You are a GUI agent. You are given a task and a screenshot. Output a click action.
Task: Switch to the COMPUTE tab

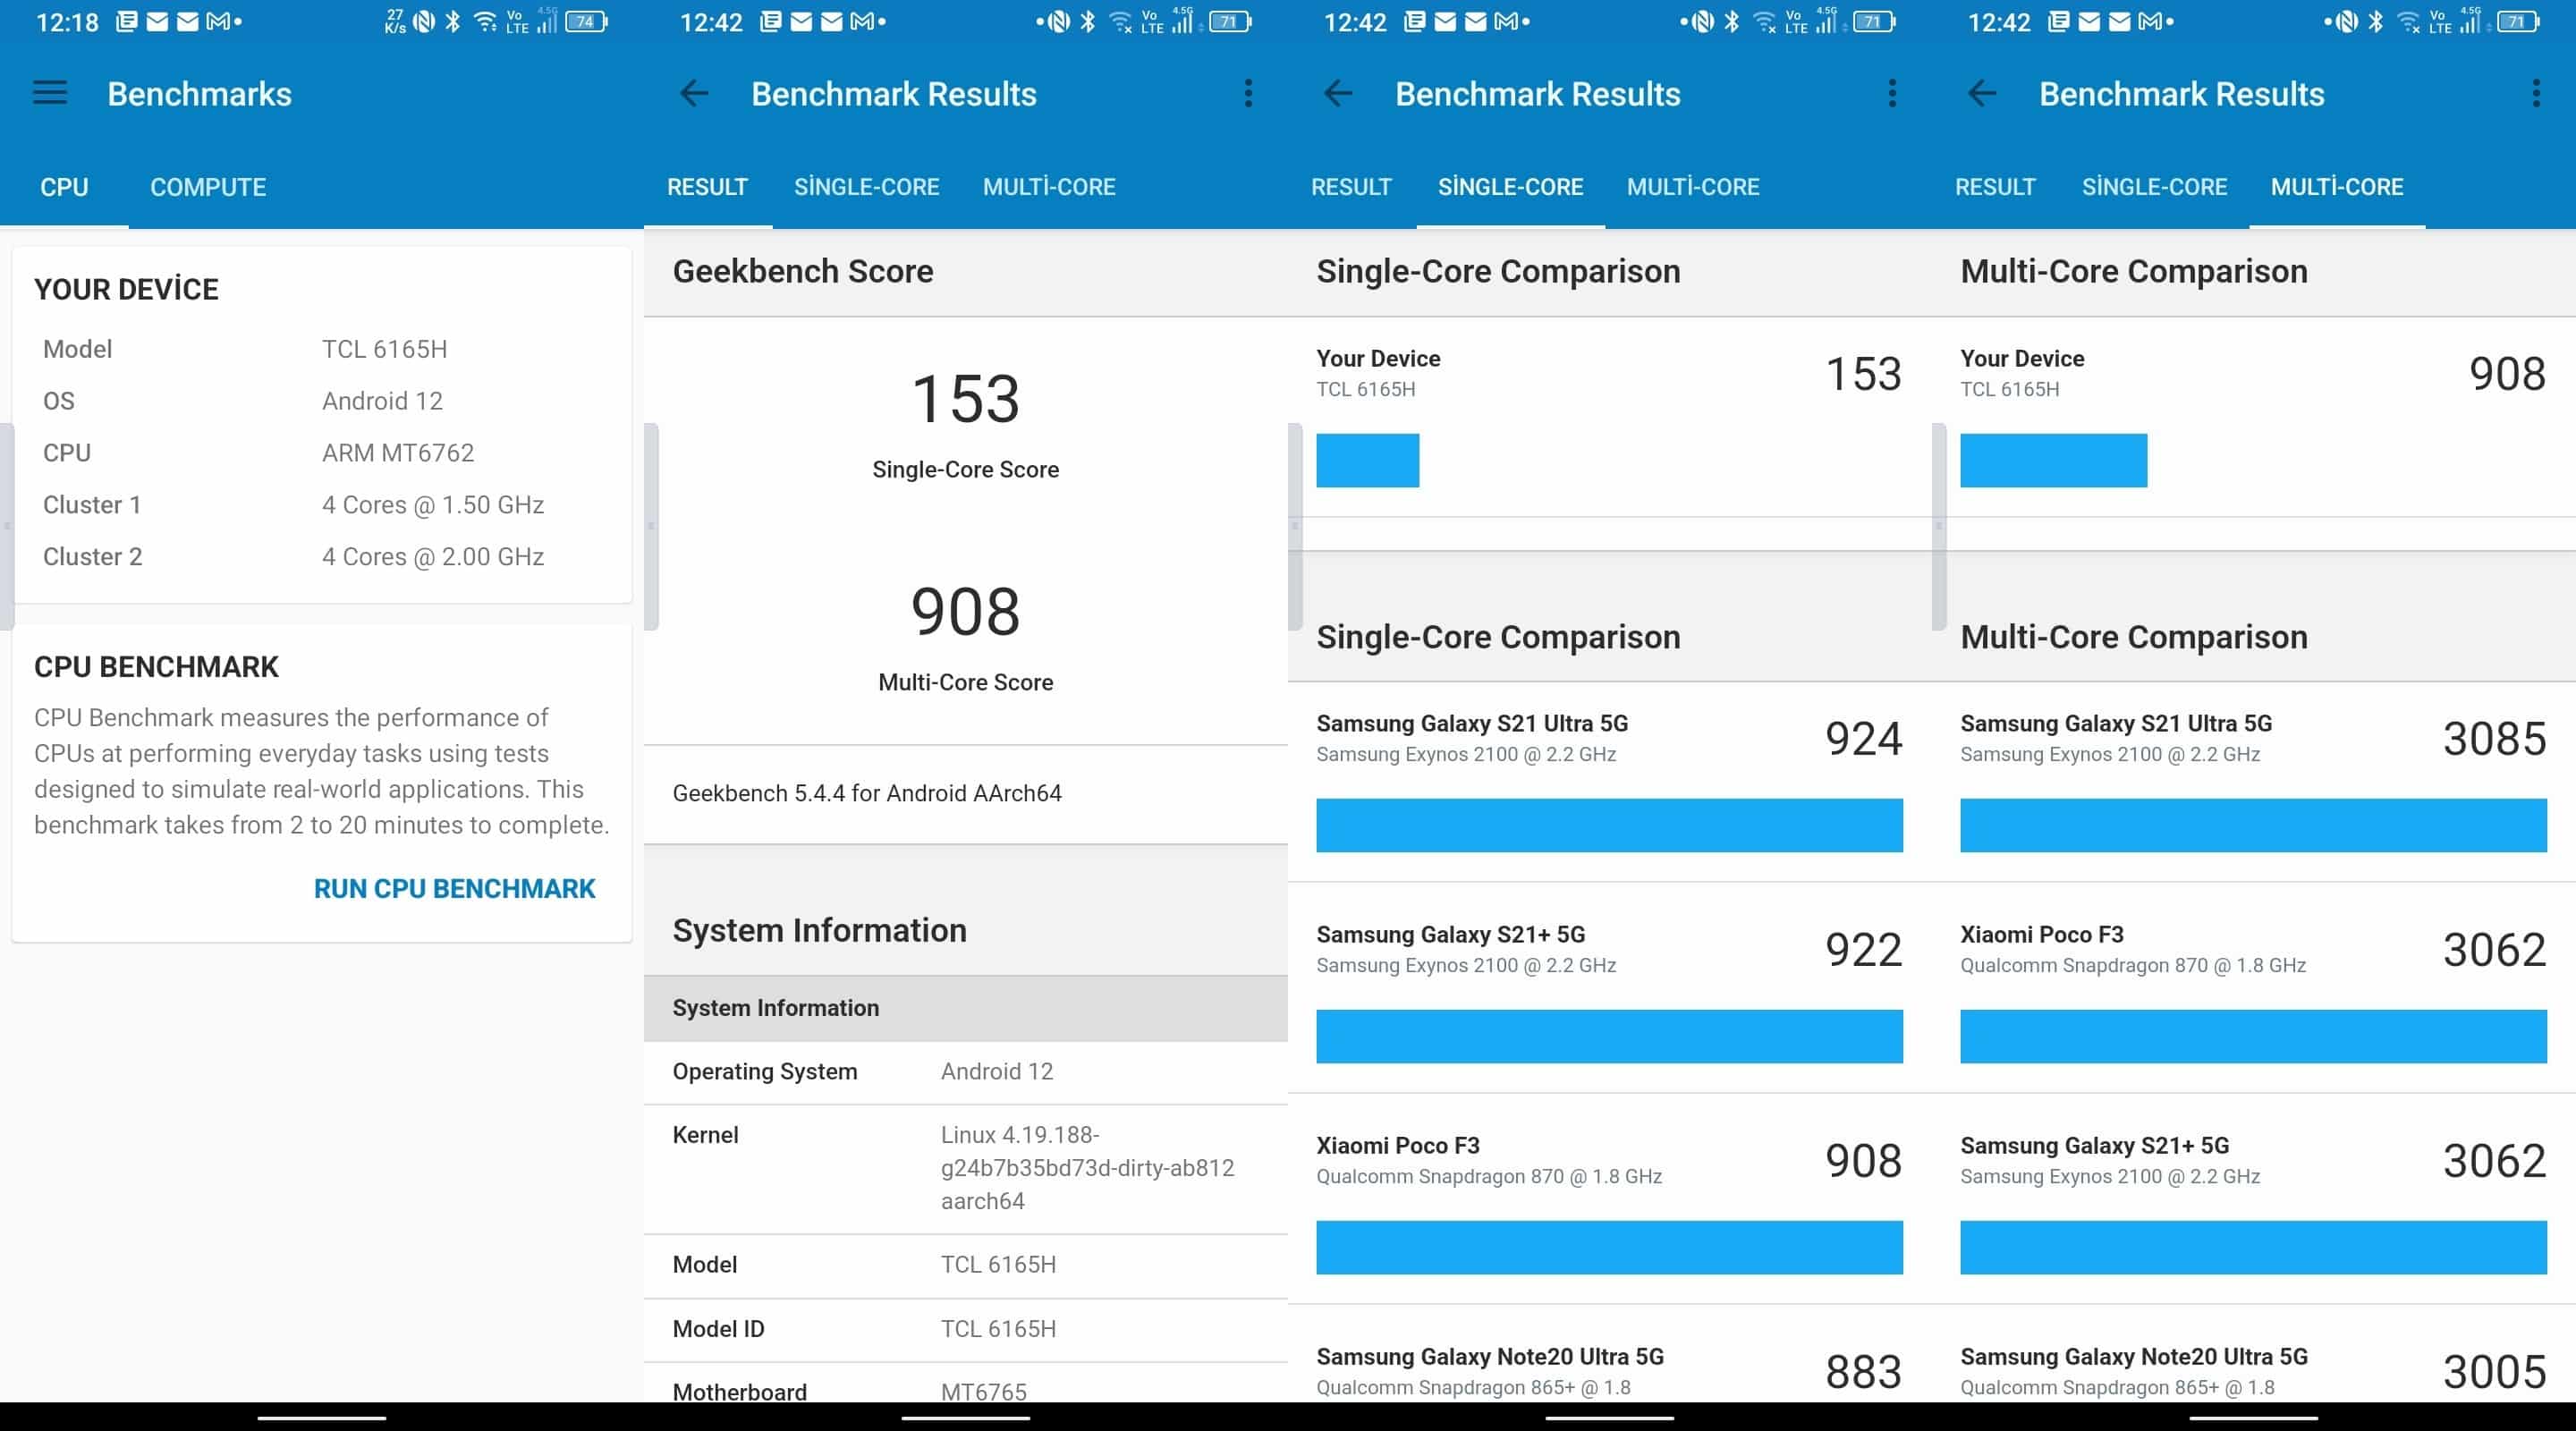208,187
